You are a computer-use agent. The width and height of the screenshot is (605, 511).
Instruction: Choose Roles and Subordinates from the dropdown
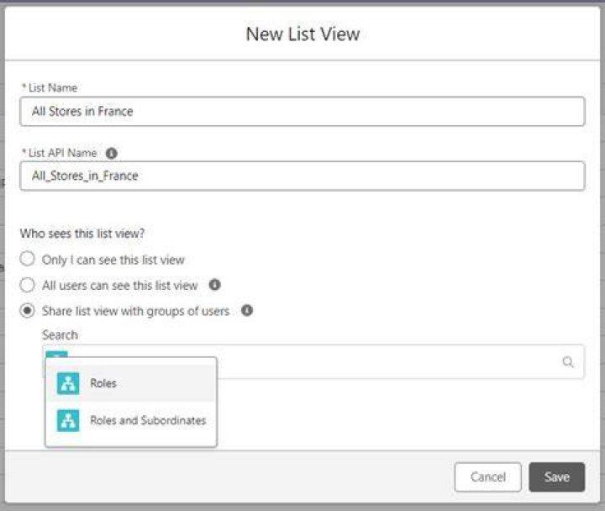point(131,420)
